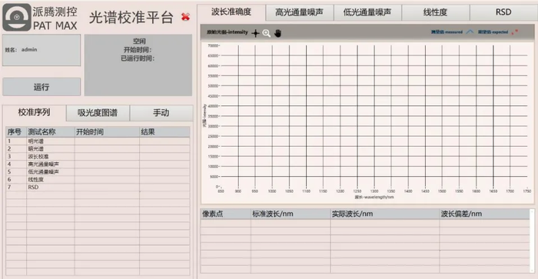Click the 像素点 column header
Viewport: 538px width, 279px height.
pos(225,214)
